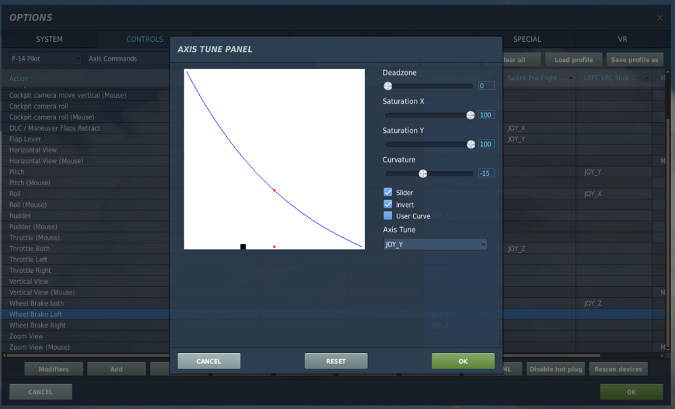Cancel the Axis Tune Panel

(x=209, y=360)
